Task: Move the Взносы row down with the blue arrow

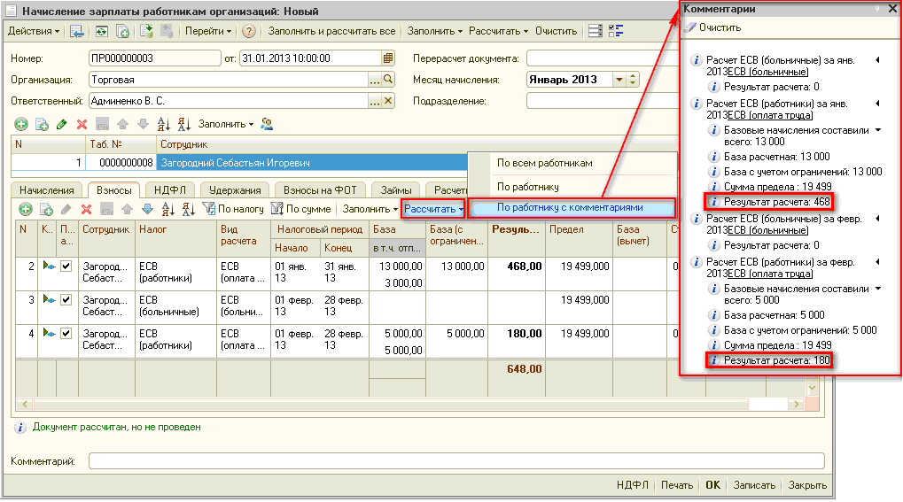Action: click(147, 209)
